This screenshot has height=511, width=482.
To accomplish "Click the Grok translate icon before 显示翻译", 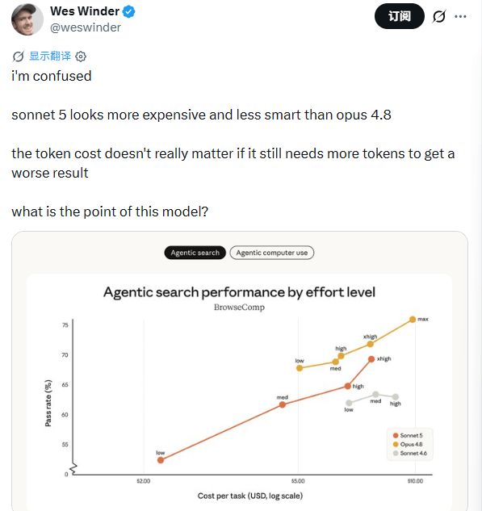I will [18, 57].
